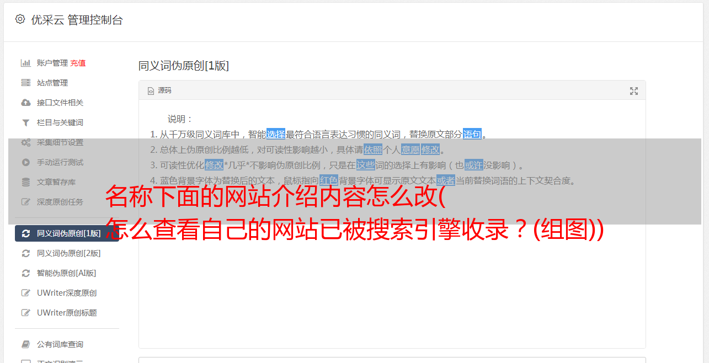Click the gear icon beside 优采云 管理控制台
The image size is (709, 363).
point(20,19)
